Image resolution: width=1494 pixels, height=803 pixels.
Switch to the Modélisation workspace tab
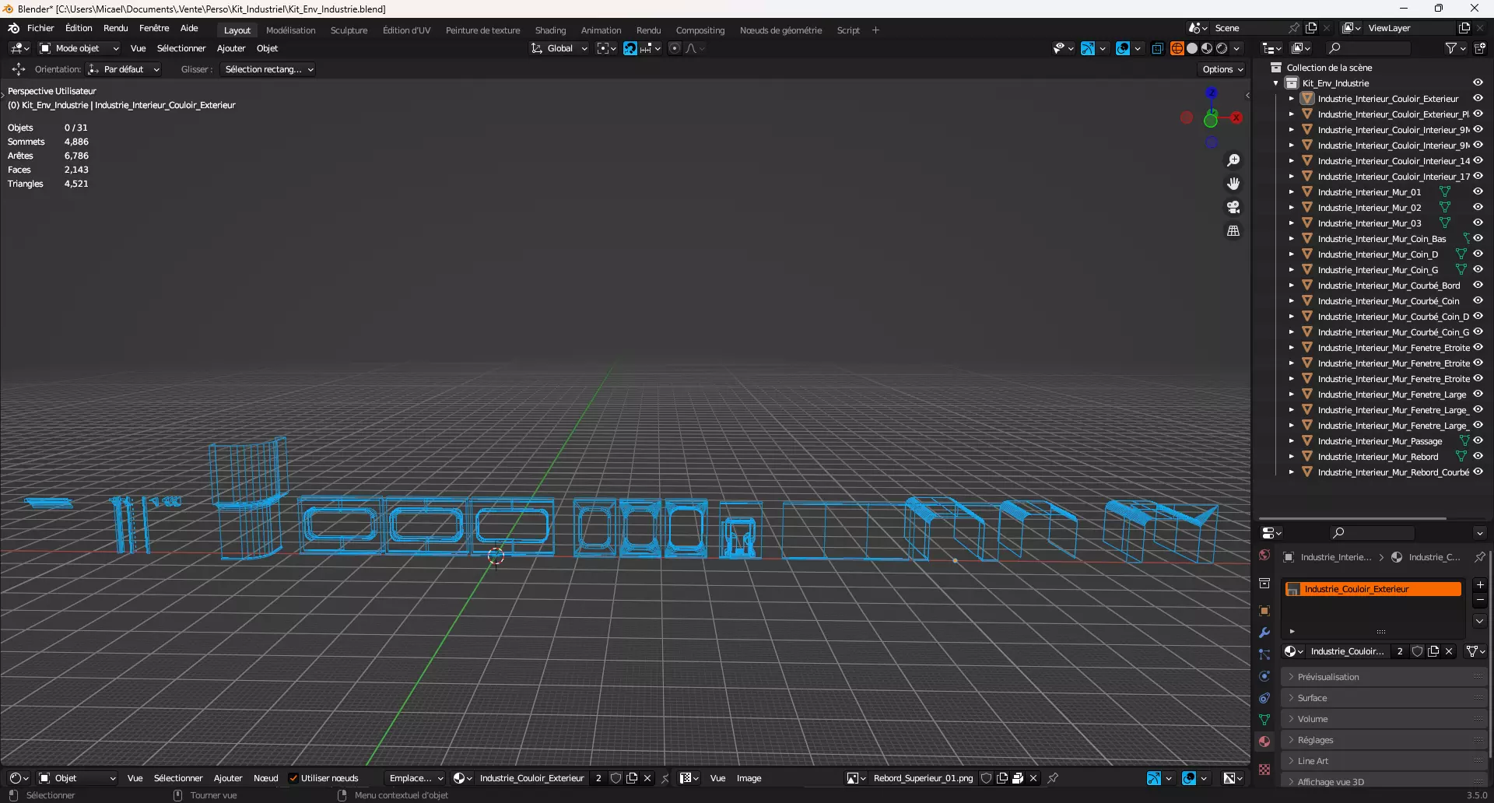pos(291,30)
